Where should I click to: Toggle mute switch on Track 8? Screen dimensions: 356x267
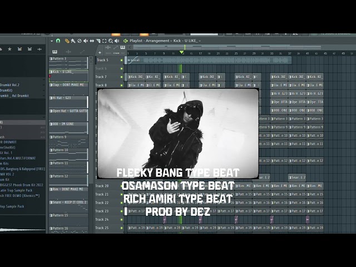click(x=121, y=85)
